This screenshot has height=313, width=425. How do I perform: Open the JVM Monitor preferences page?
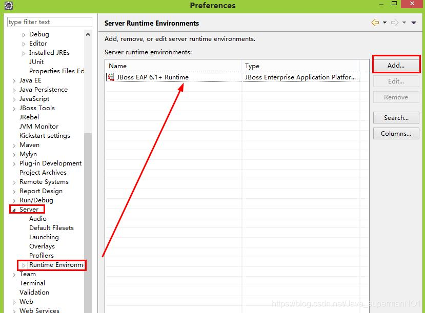click(39, 126)
